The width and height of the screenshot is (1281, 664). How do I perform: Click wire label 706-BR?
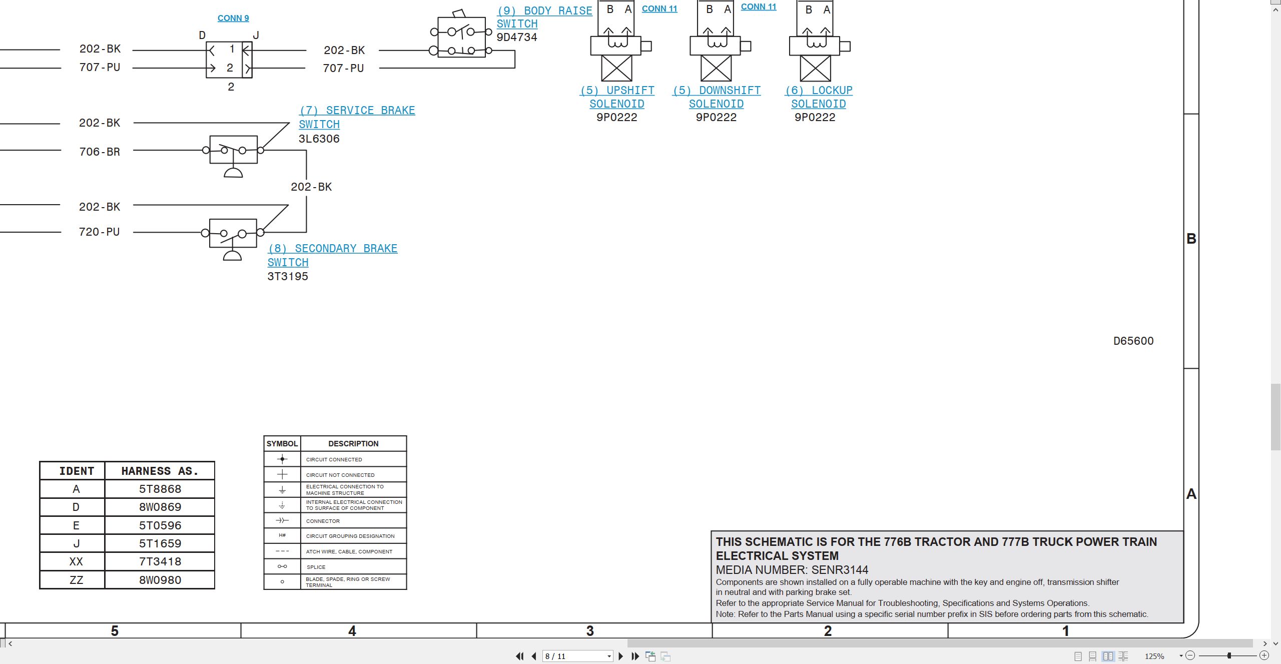point(100,152)
